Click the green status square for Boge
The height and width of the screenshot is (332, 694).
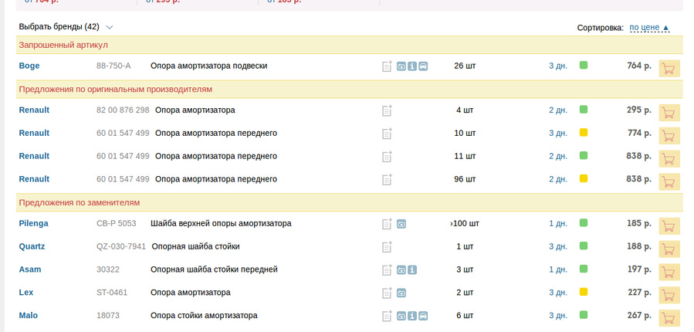[x=584, y=66]
